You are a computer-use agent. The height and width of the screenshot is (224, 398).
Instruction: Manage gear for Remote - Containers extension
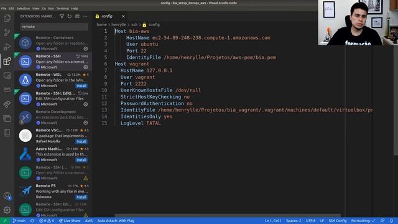tap(86, 49)
